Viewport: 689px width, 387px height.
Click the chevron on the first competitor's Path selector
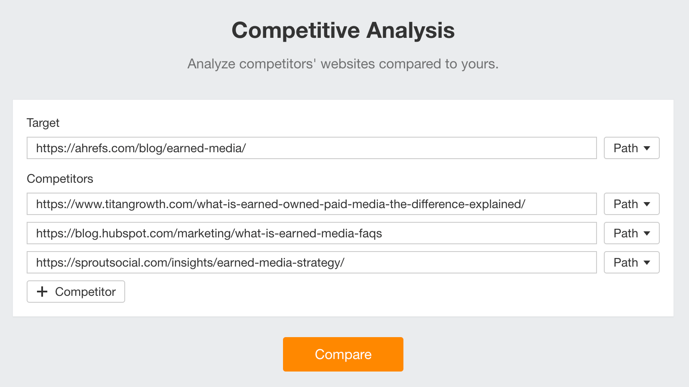point(647,204)
